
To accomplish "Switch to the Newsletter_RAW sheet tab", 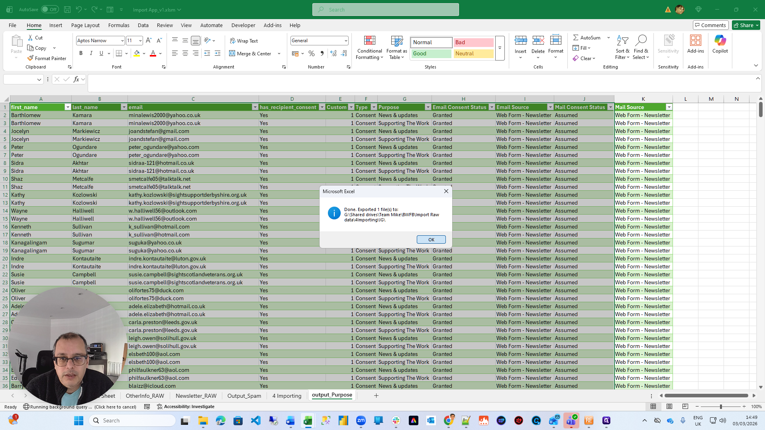I will (x=196, y=395).
